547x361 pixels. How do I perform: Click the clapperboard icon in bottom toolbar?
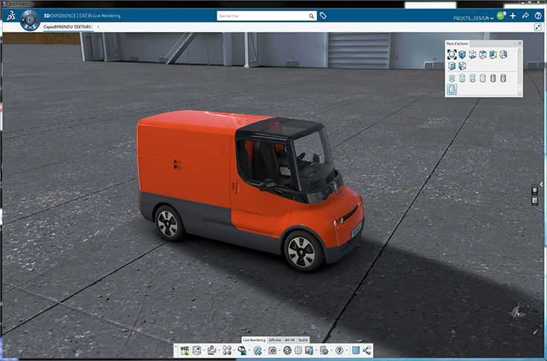pyautogui.click(x=184, y=351)
